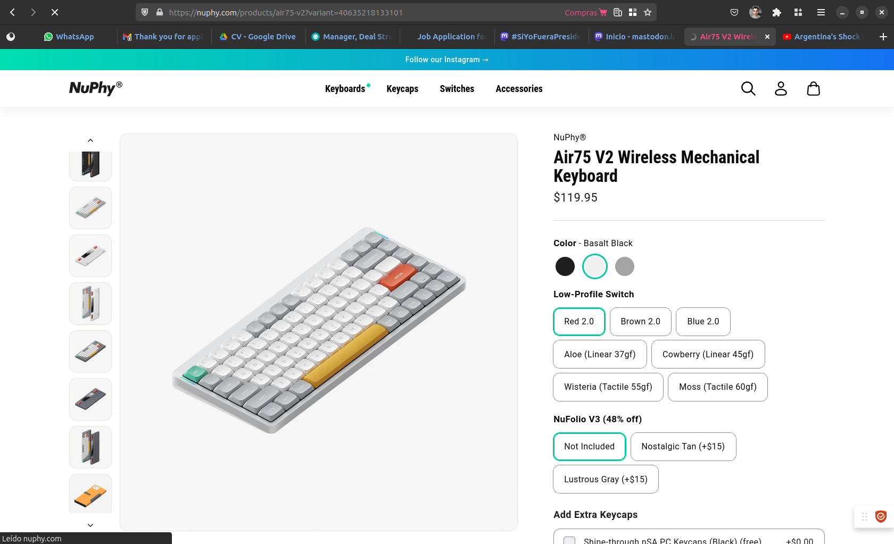
Task: Choose the black color swatch
Action: (565, 266)
